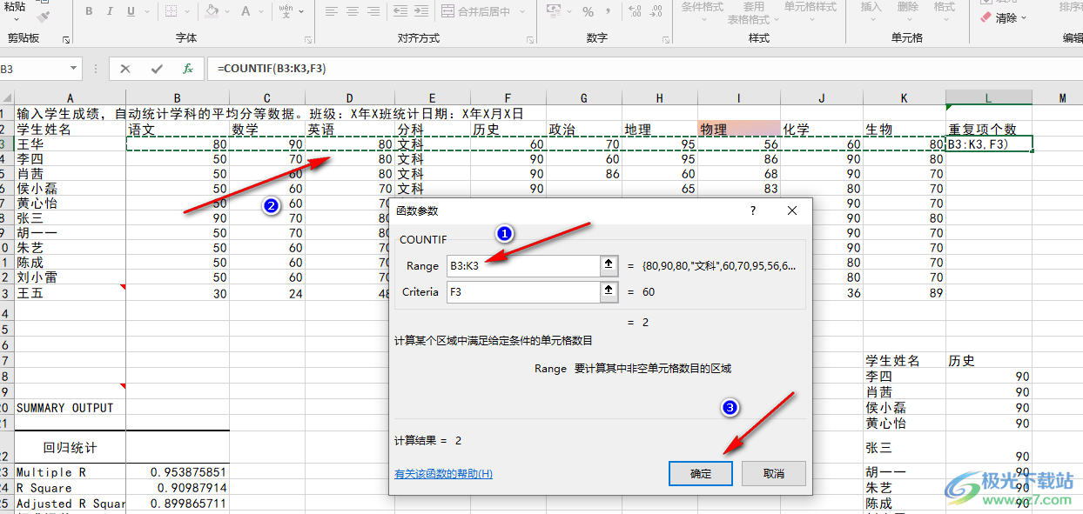
Task: Select column F header
Action: tap(508, 98)
